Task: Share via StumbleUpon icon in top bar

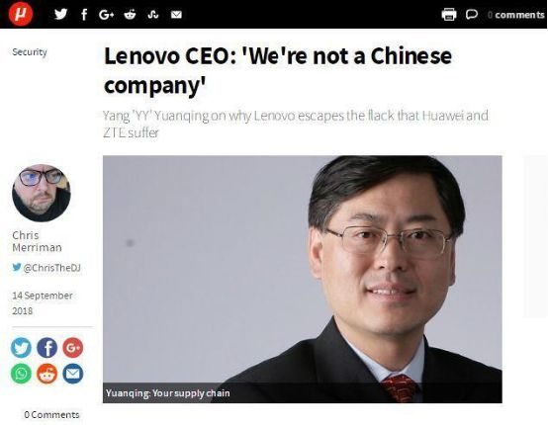Action: coord(153,14)
